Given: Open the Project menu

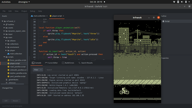Looking at the screenshot, I should (x=24, y=11).
